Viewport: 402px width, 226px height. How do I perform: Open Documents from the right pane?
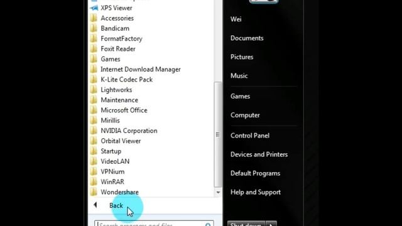pos(247,38)
